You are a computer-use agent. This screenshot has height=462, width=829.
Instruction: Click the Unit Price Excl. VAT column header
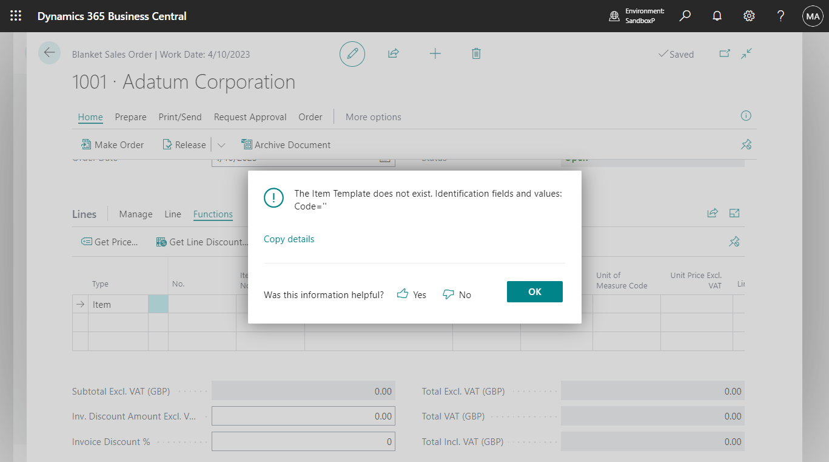click(696, 280)
